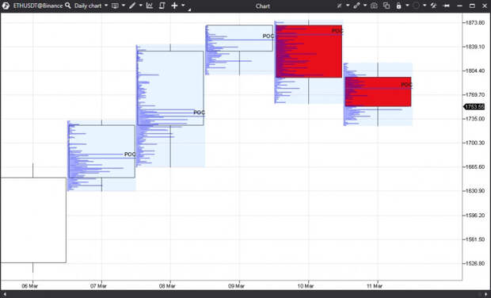Toggle the chart lock icon

point(398,6)
